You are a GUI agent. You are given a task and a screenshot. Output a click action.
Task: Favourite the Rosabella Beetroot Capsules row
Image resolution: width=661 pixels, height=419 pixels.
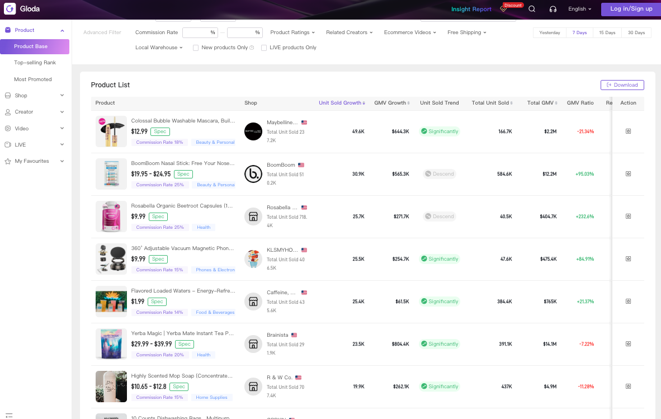628,216
